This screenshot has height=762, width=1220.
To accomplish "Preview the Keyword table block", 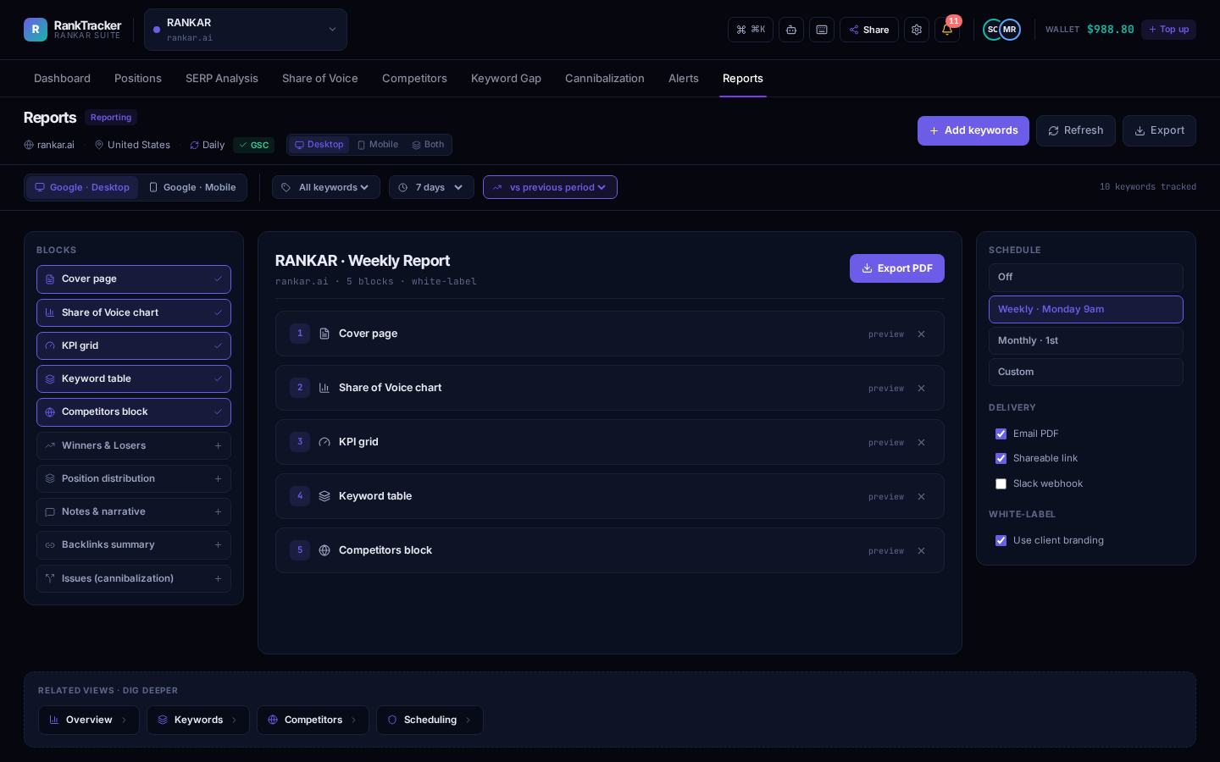I will click(886, 497).
